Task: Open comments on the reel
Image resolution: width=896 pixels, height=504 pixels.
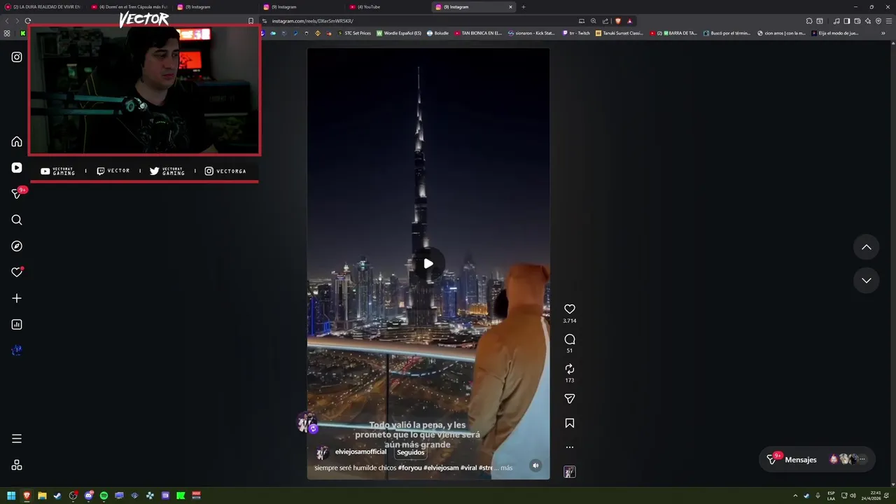Action: click(570, 339)
